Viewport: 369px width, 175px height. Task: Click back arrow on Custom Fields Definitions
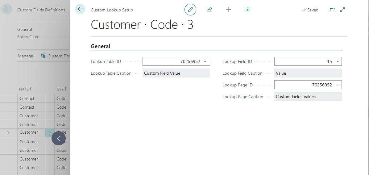[x=7, y=9]
